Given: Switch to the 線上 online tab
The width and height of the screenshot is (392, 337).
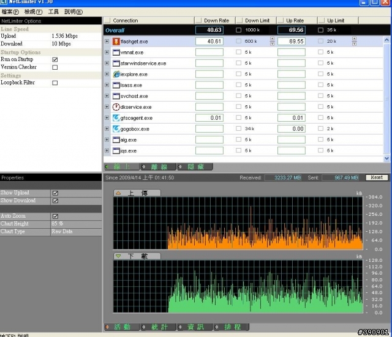Looking at the screenshot, I should pyautogui.click(x=122, y=167).
